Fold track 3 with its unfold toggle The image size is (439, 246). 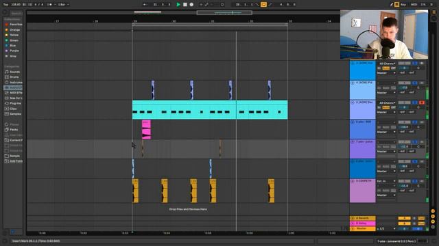point(353,64)
